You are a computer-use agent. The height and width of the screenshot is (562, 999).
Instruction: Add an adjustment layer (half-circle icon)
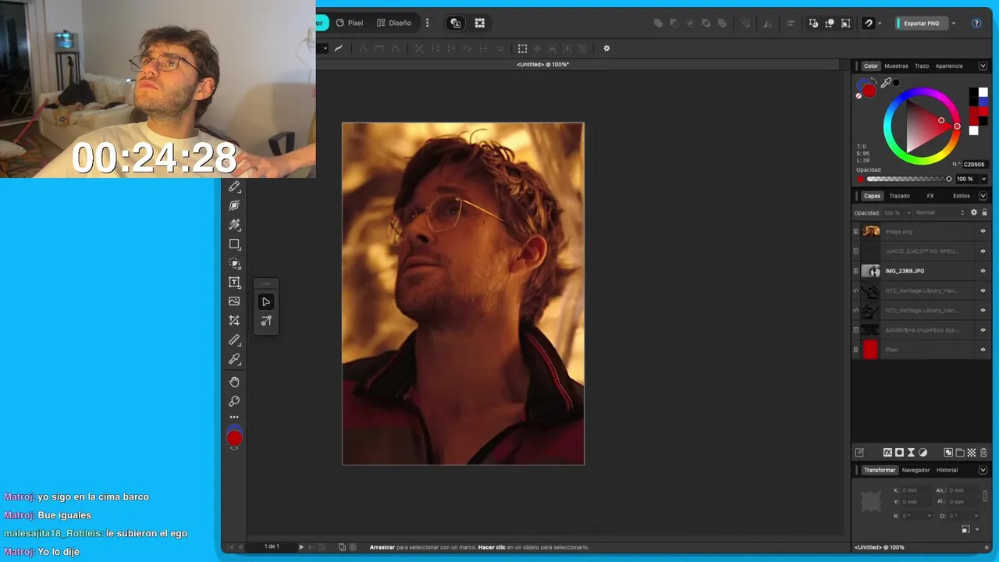click(x=923, y=453)
